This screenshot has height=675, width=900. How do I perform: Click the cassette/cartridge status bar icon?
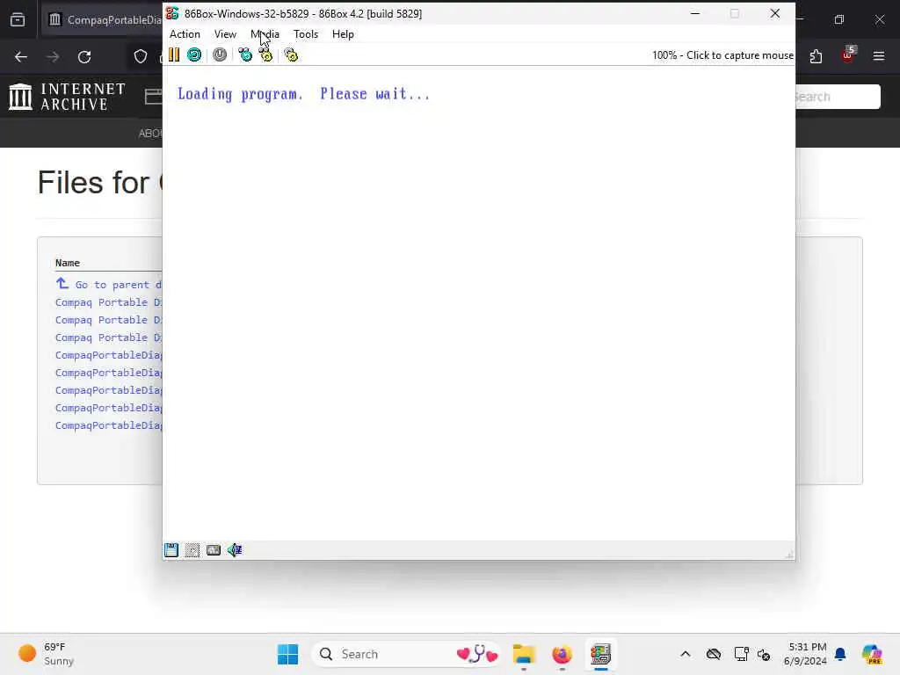coord(214,550)
